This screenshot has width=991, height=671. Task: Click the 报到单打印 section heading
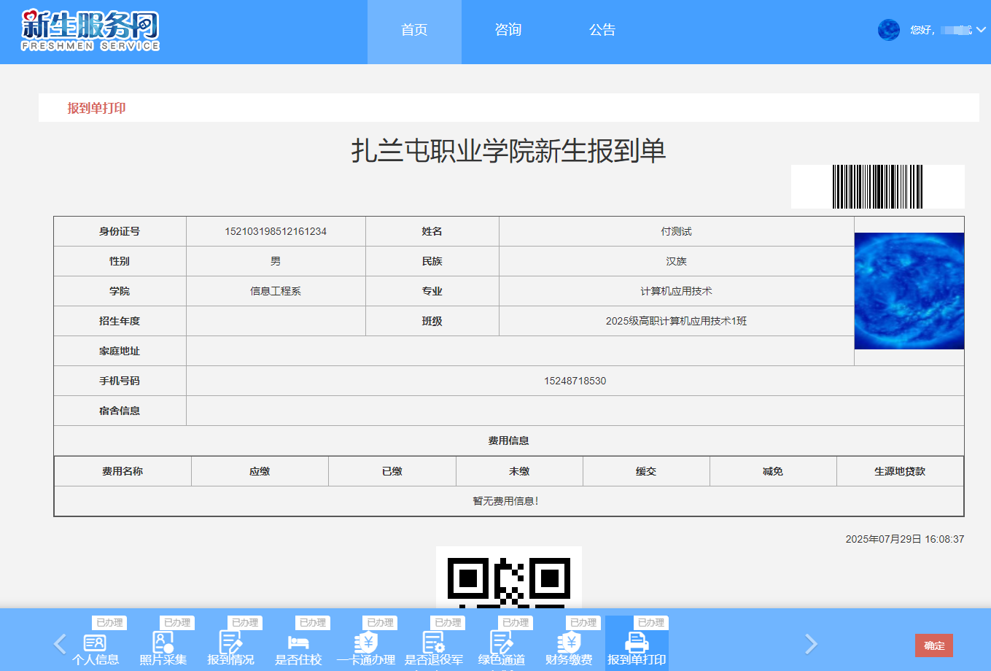[97, 108]
